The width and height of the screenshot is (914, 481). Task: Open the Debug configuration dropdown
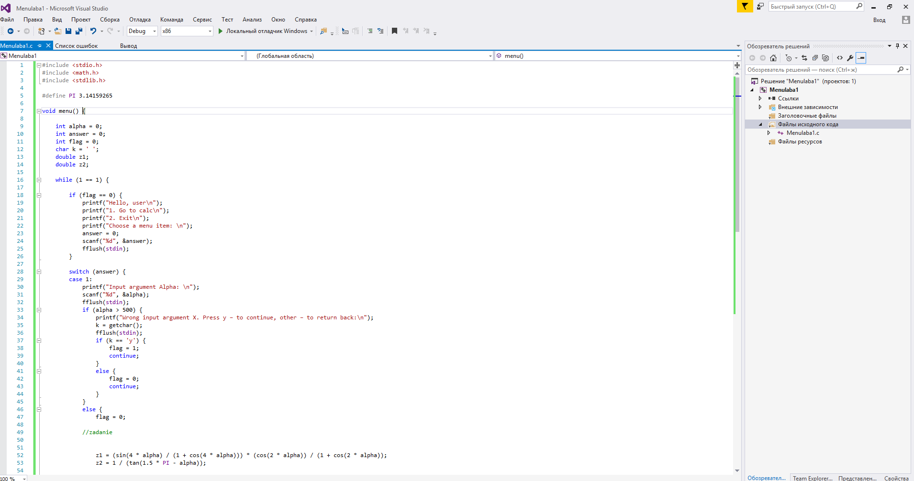tap(155, 31)
